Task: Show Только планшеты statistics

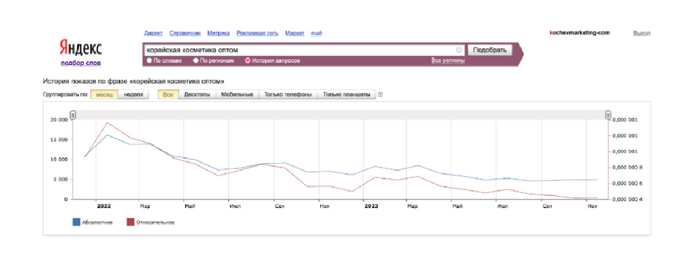Action: 347,94
